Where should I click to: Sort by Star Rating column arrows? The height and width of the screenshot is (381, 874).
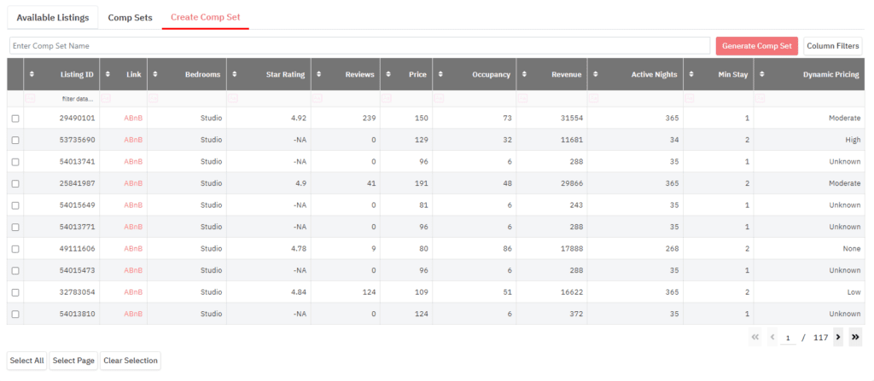tap(235, 75)
